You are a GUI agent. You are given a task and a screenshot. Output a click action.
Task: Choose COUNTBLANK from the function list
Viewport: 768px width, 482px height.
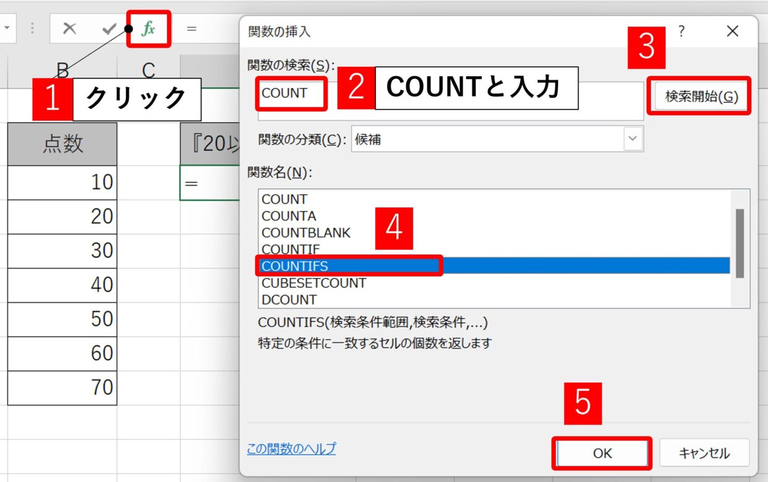(306, 233)
